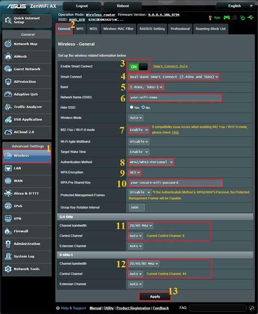Viewport: 258px width, 314px height.
Task: Click the USB status icon at top right
Action: coord(250,17)
